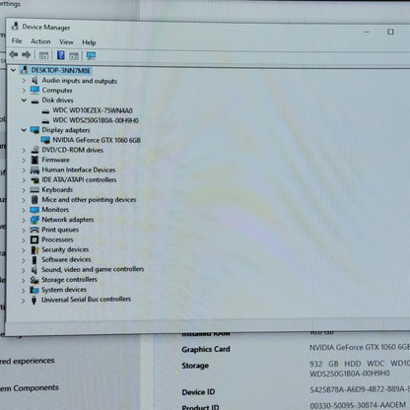Select the Mice and other pointing devices item
The width and height of the screenshot is (410, 410).
coord(89,200)
